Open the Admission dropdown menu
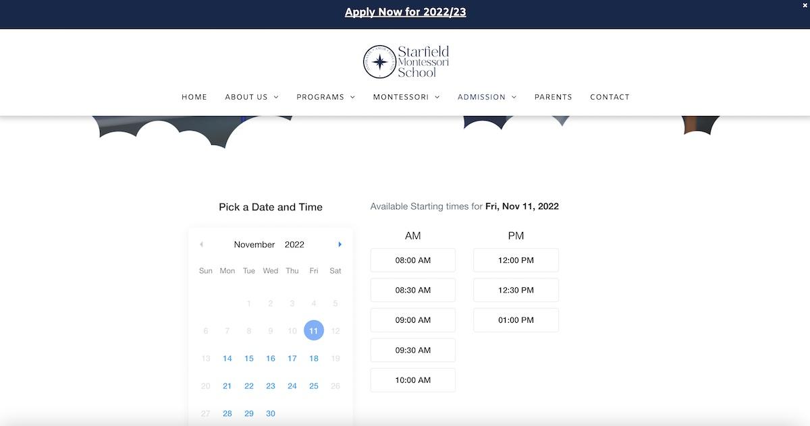Screen dimensions: 810x426 click(487, 97)
